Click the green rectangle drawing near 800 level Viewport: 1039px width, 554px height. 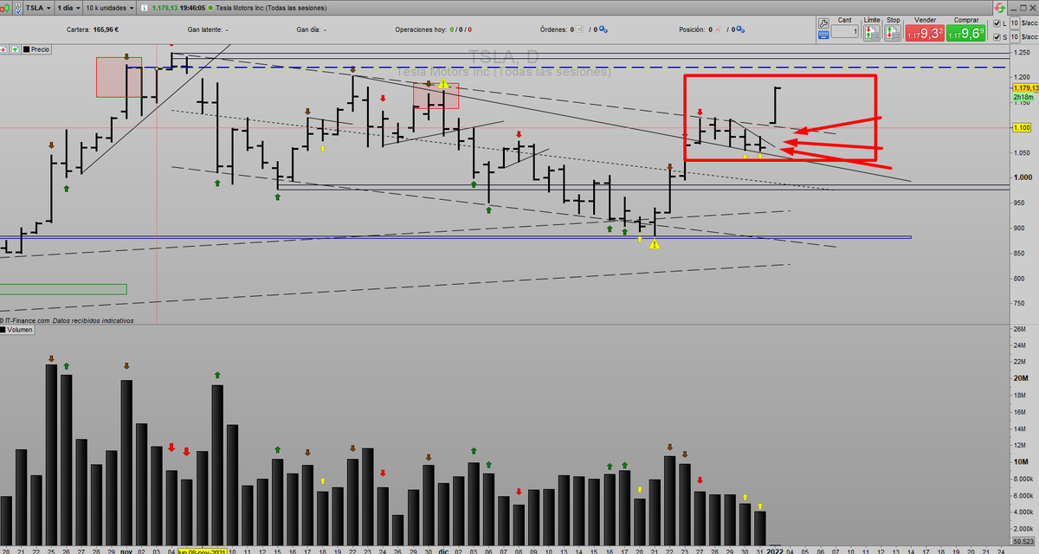(x=63, y=289)
